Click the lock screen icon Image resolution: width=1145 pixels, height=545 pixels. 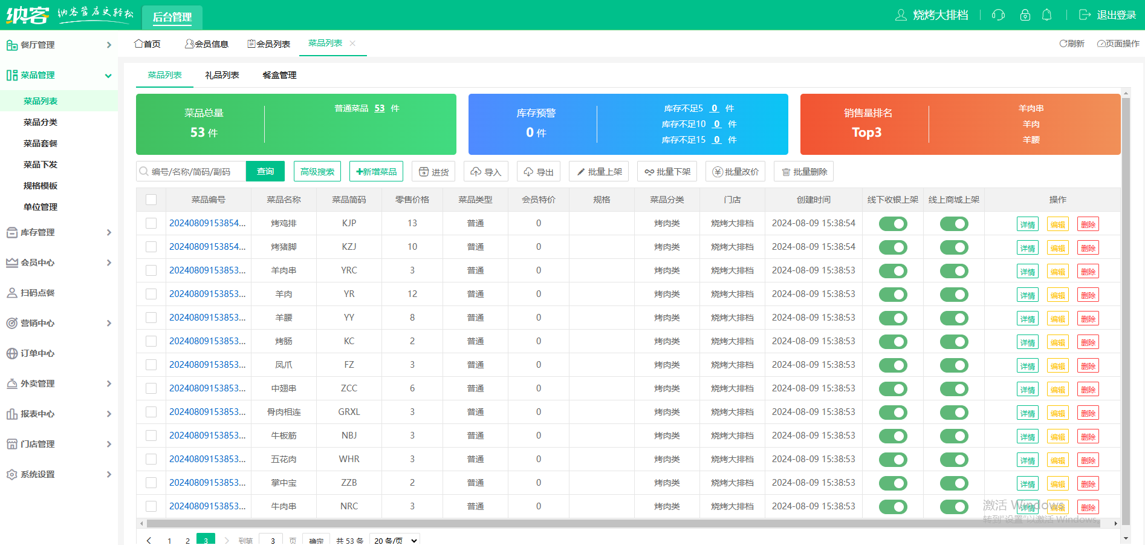pyautogui.click(x=1025, y=15)
